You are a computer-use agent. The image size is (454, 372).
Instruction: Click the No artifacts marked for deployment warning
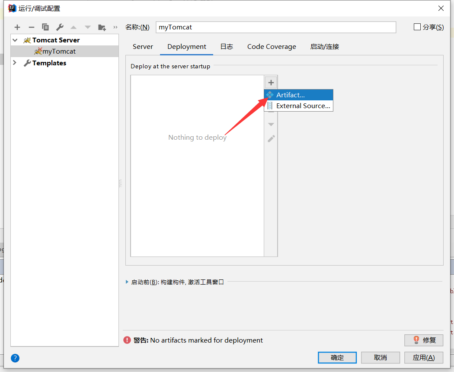pos(206,340)
